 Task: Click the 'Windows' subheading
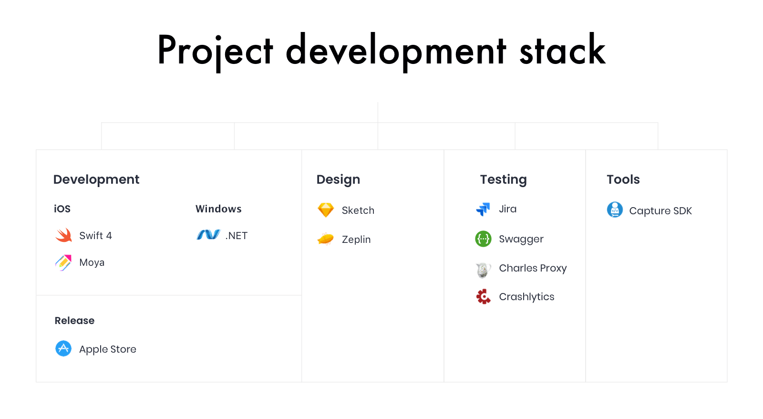coord(218,209)
